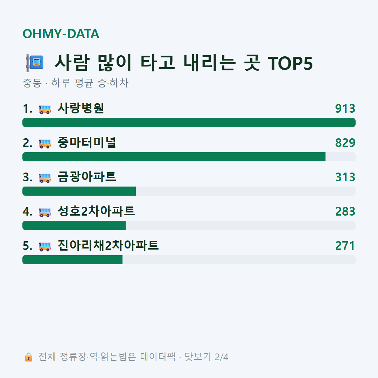Click the value 271 for rank five

pyautogui.click(x=345, y=246)
